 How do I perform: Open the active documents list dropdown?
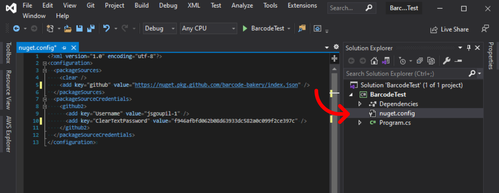pyautogui.click(x=327, y=48)
